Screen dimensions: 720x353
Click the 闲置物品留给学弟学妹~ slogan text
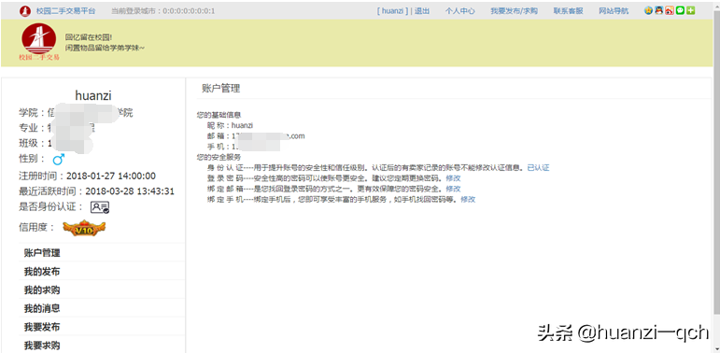(105, 48)
